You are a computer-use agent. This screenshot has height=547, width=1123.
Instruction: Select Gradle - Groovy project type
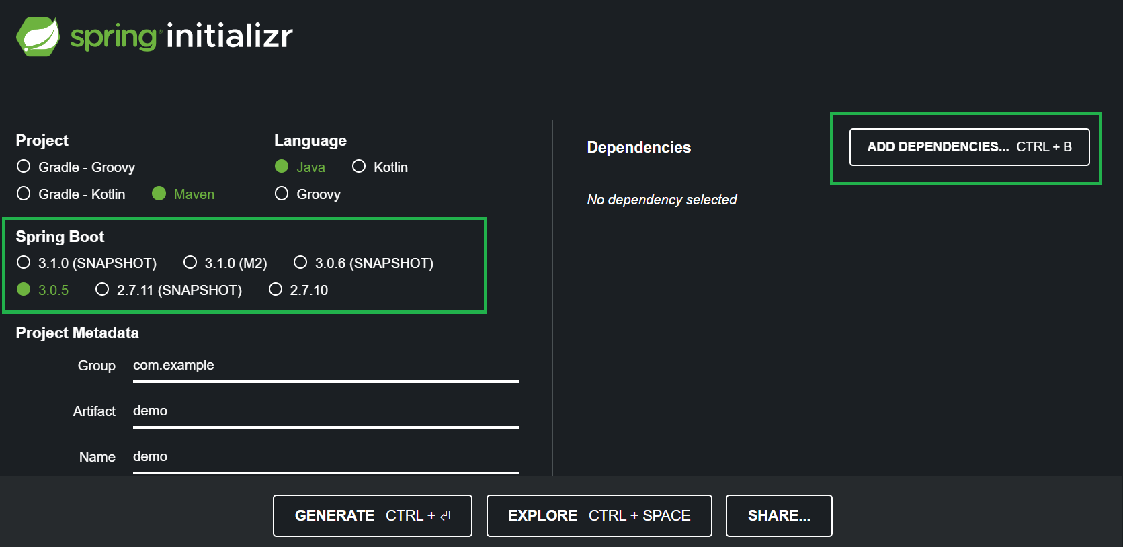tap(24, 167)
